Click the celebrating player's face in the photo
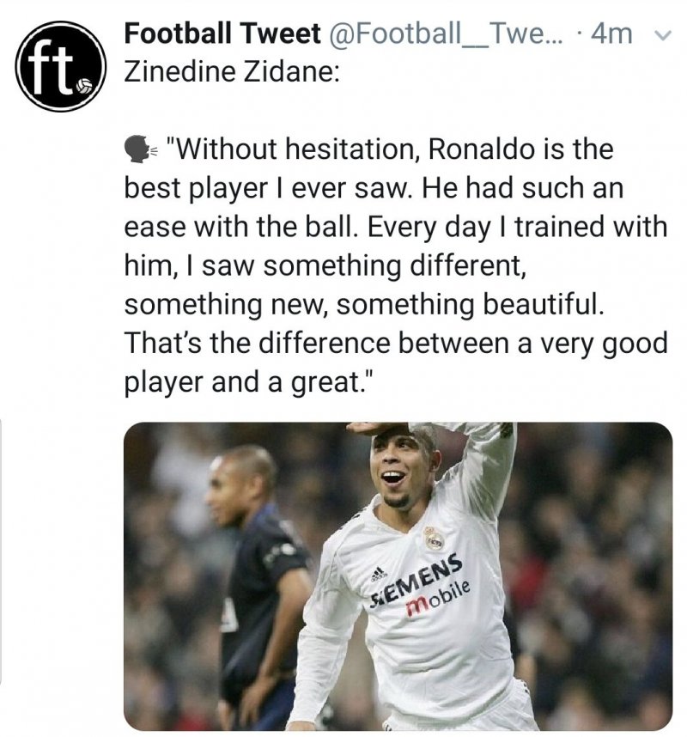687x737 pixels. pyautogui.click(x=398, y=472)
